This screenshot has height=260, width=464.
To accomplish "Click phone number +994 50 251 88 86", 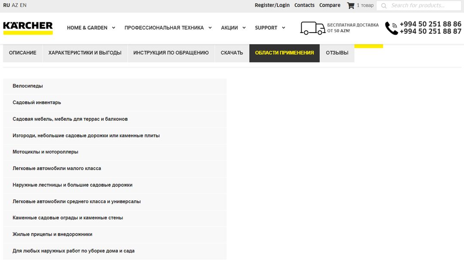I will tap(430, 24).
